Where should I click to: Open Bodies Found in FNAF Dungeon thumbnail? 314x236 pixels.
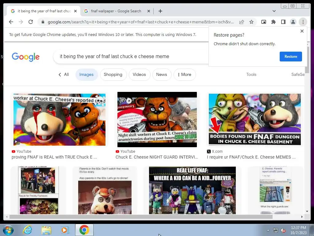click(255, 120)
